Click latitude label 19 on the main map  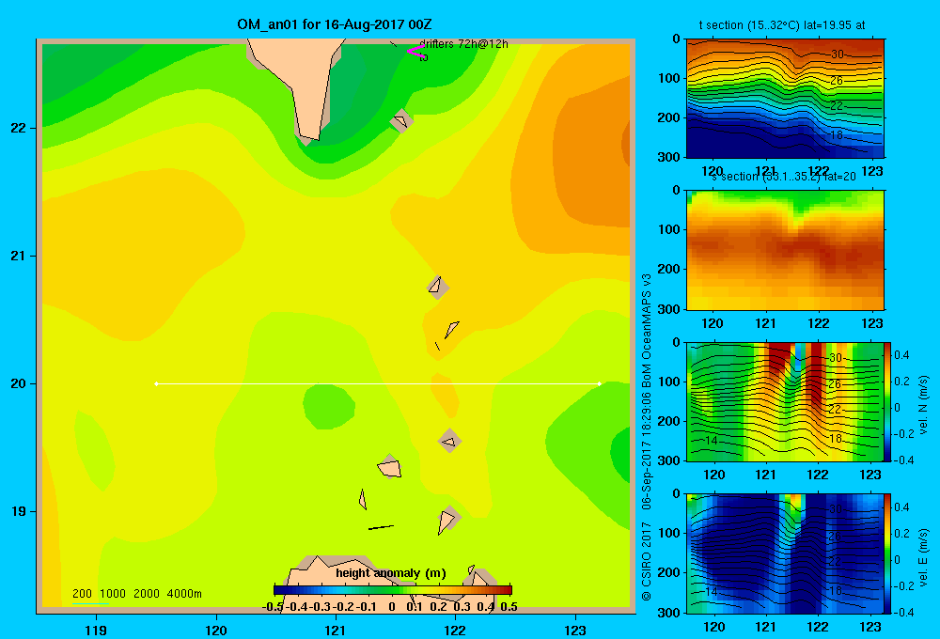[x=19, y=511]
